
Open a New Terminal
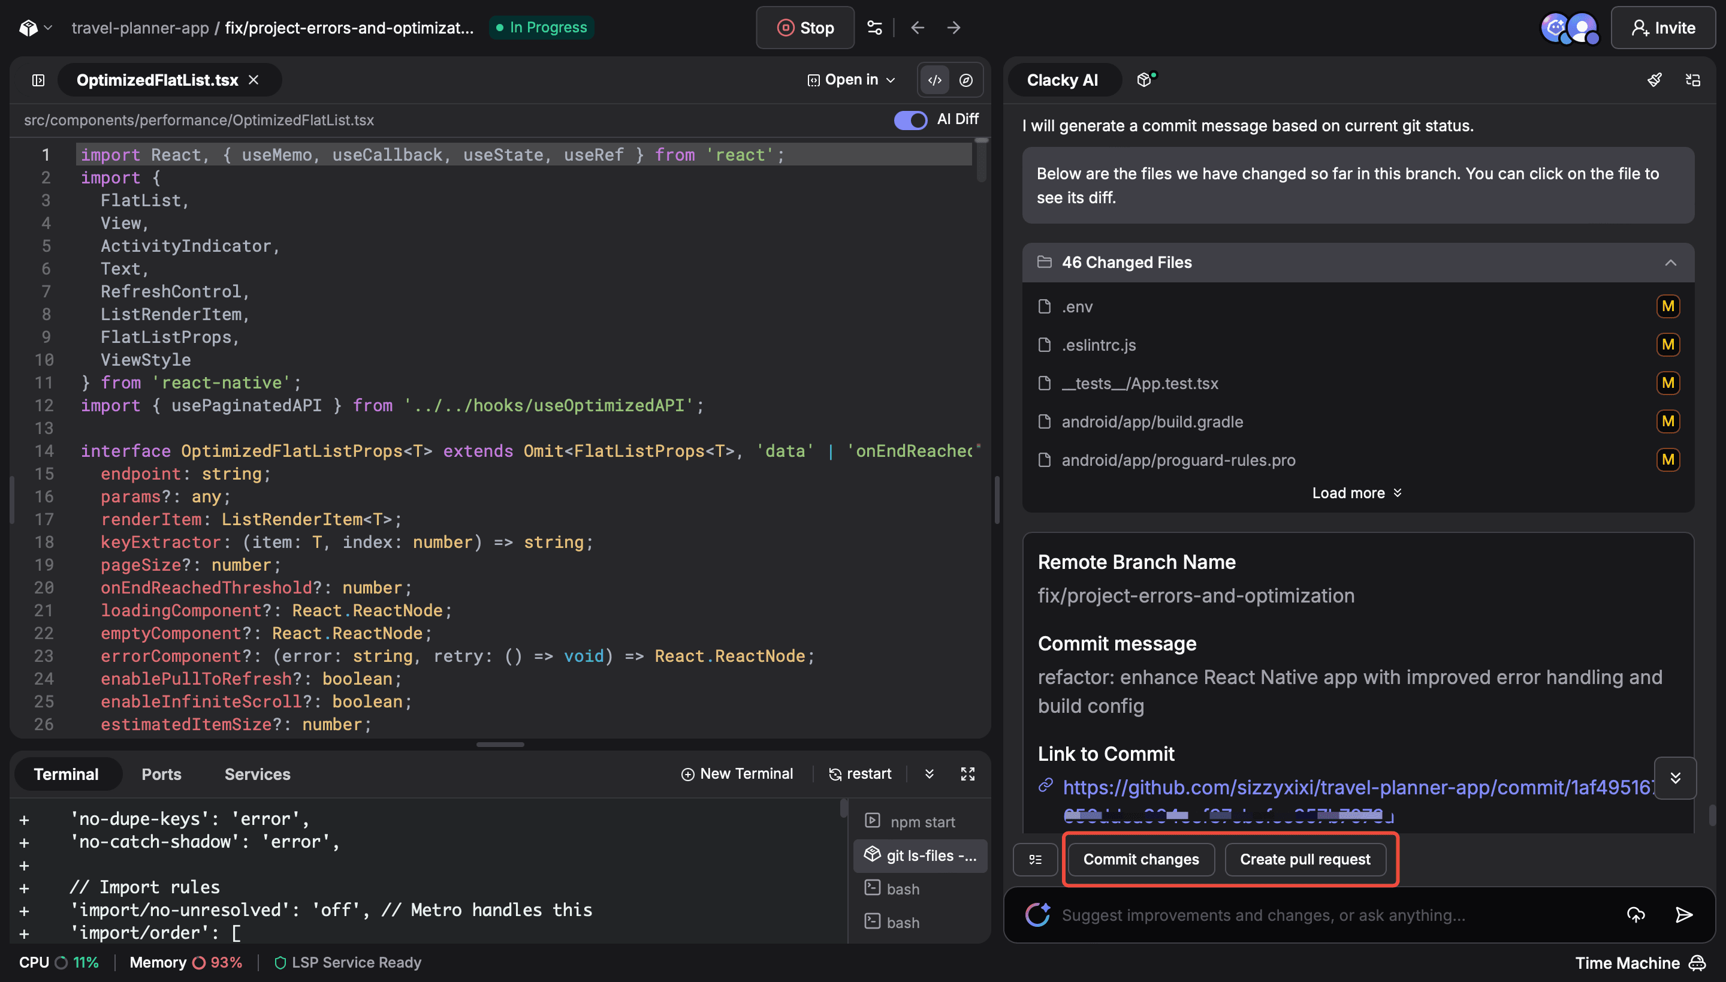[x=737, y=775]
